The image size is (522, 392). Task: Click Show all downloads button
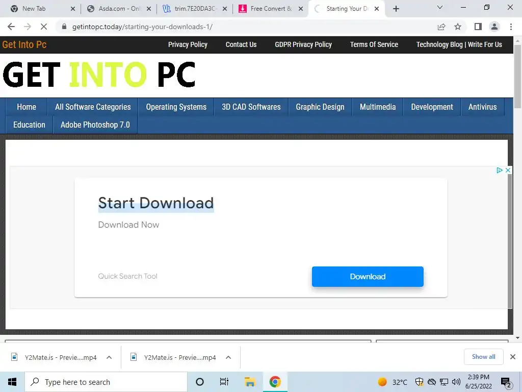[x=483, y=357]
